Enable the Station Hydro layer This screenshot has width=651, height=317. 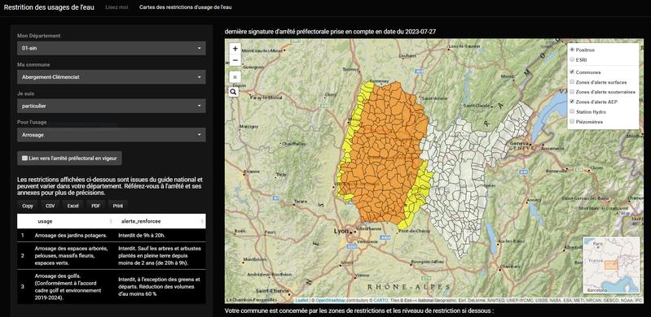(x=573, y=111)
